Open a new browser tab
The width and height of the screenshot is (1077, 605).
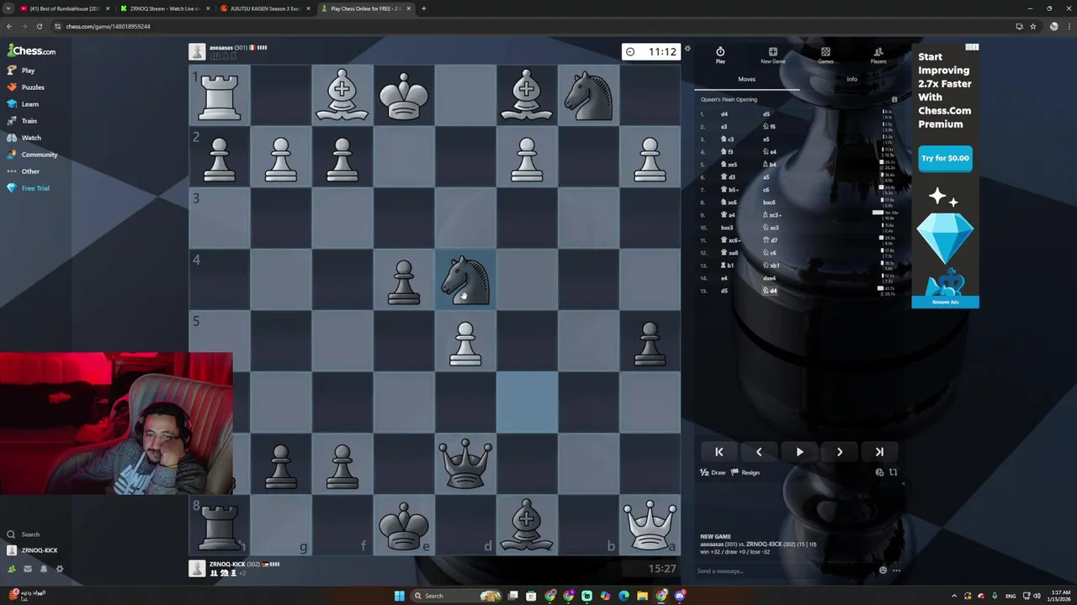coord(423,8)
